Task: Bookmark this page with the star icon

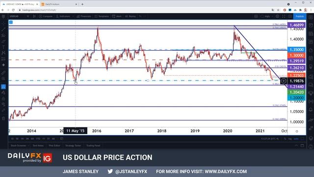Action: (x=278, y=10)
